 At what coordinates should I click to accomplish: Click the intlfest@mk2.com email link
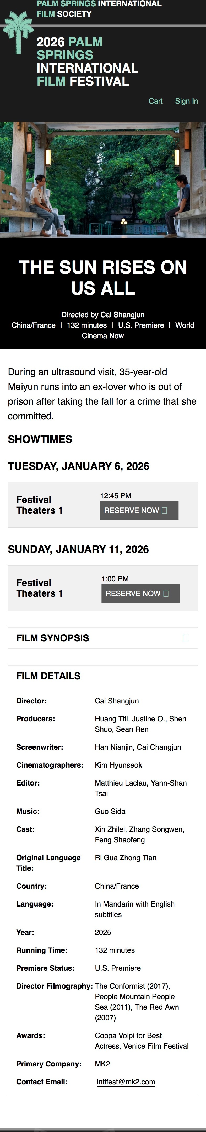[x=126, y=1082]
